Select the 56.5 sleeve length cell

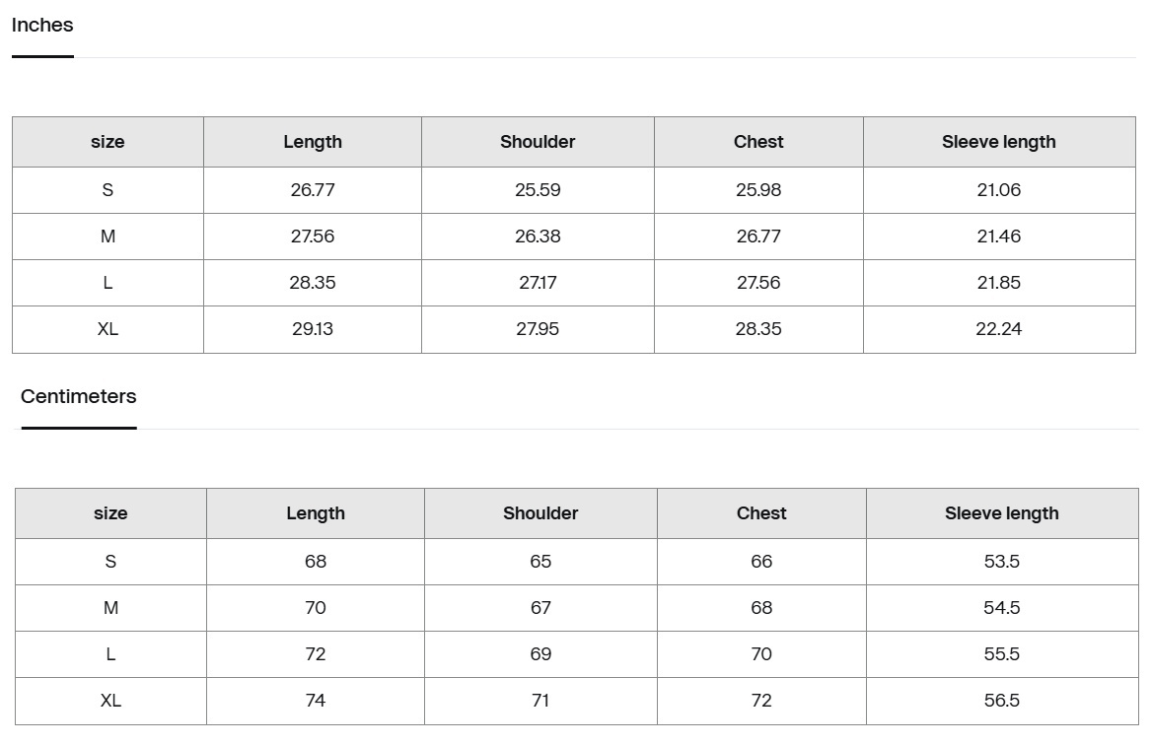1001,701
